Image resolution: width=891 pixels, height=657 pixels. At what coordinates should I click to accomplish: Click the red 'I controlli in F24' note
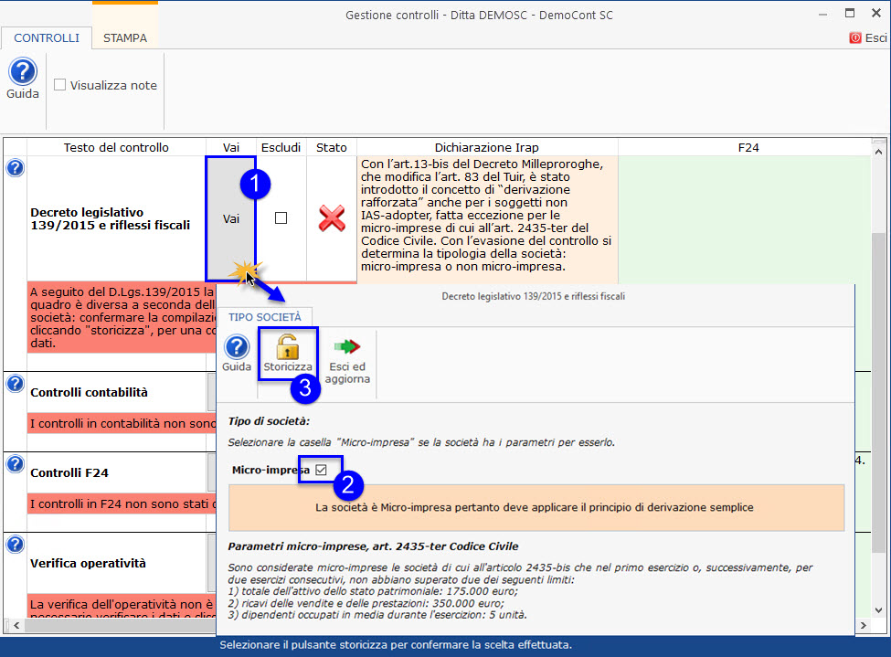pos(122,503)
